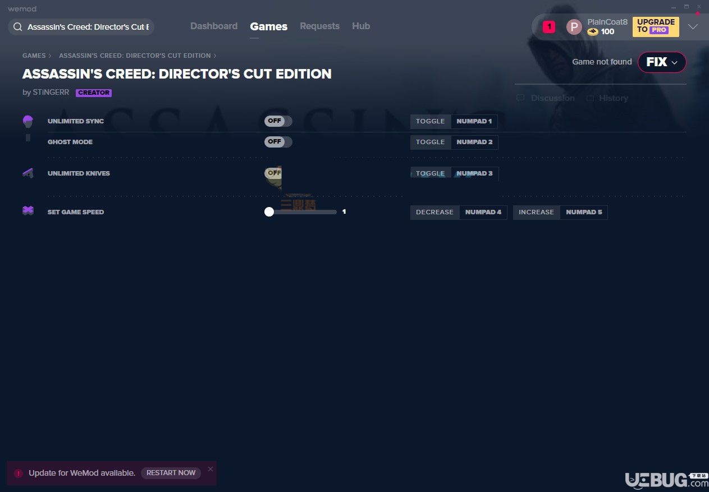Click the Game not found status
The image size is (709, 492).
(602, 62)
